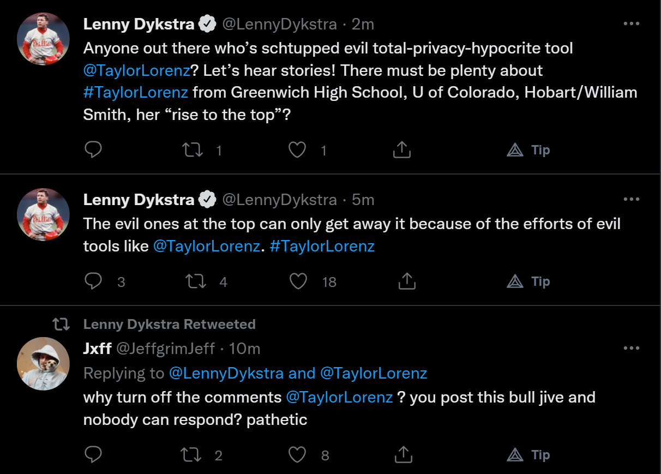Open Jxff's hooded profile picture
Screen dimensions: 661x474
click(x=44, y=364)
